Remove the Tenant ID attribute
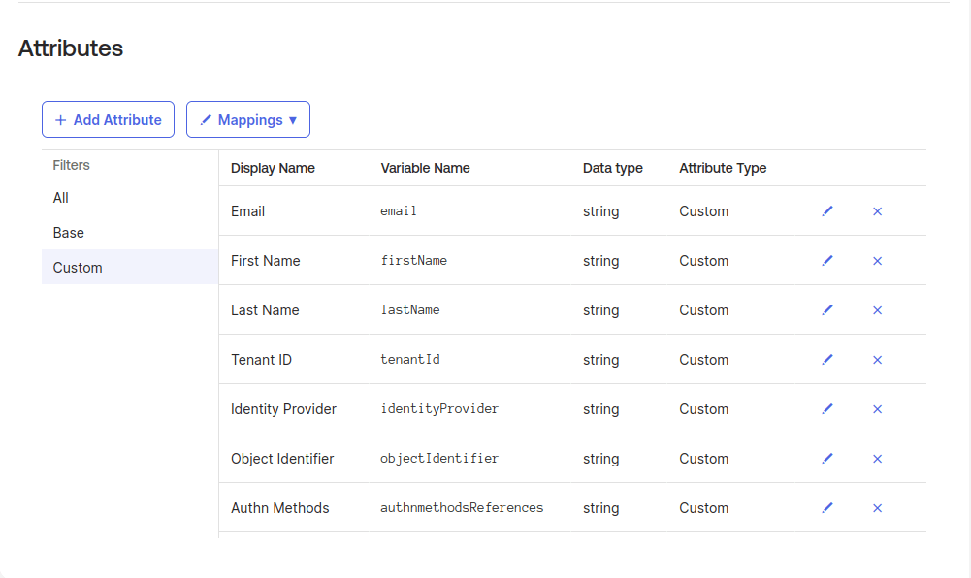This screenshot has width=971, height=578. tap(878, 360)
